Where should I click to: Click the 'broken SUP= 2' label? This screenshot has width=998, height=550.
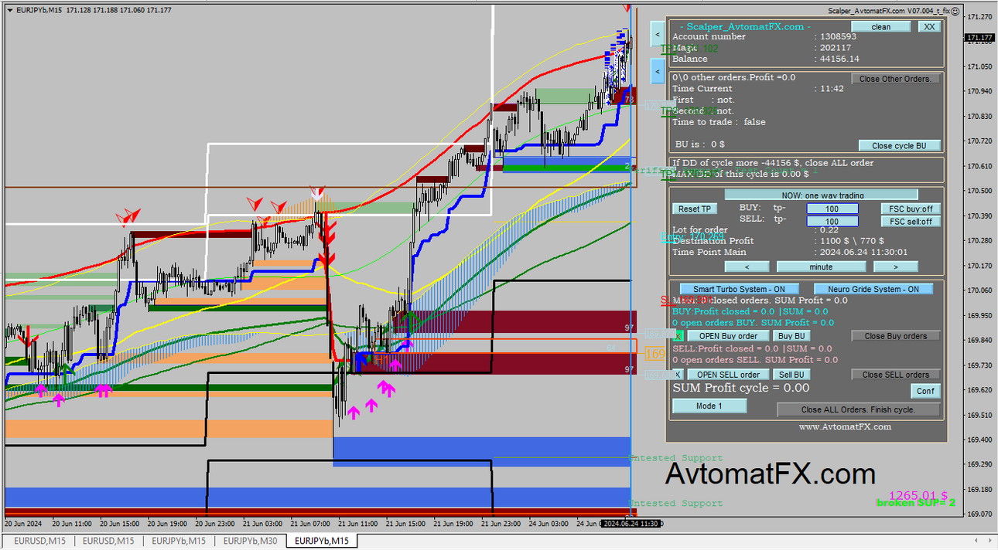point(916,503)
